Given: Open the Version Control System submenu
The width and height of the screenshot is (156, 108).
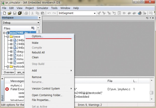Looking at the screenshot, I should pos(50,89).
